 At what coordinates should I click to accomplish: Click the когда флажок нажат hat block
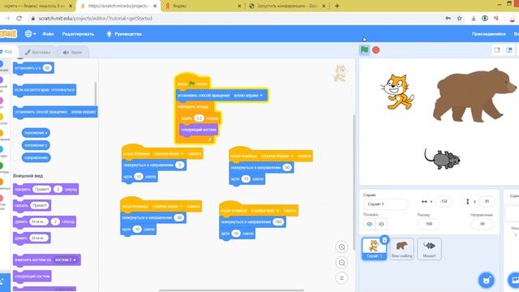tap(192, 83)
